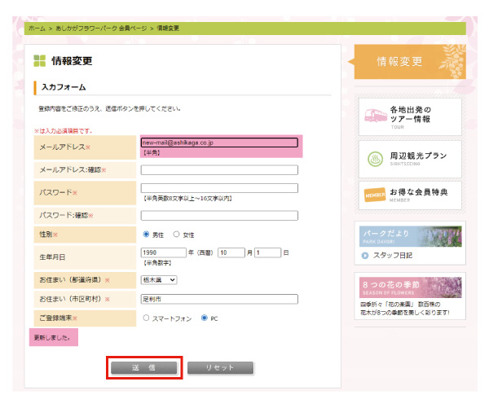Select PC as registered device
Viewport: 489px width, 408px height.
(x=204, y=318)
